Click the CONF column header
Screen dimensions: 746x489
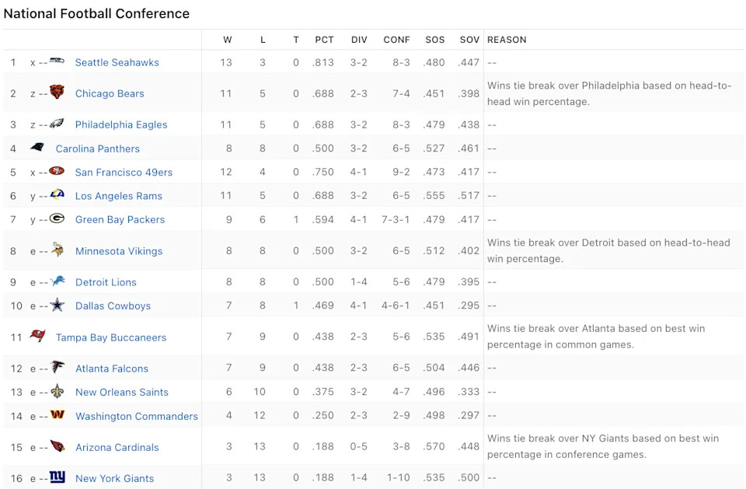[x=396, y=40]
